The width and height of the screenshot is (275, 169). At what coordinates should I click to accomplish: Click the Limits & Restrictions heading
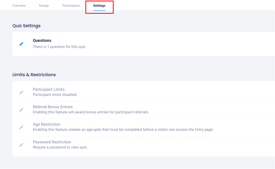coord(34,75)
